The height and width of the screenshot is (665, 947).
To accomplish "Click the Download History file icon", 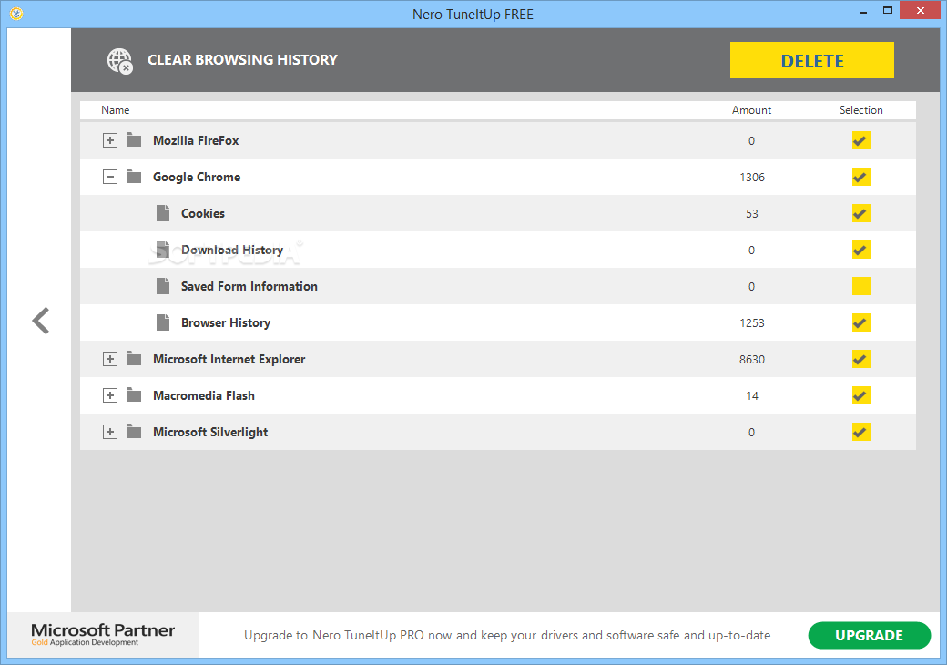I will pyautogui.click(x=162, y=250).
